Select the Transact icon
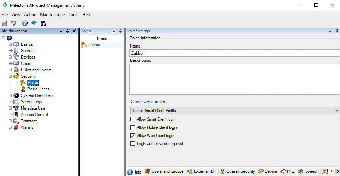The width and height of the screenshot is (340, 176). pyautogui.click(x=16, y=121)
